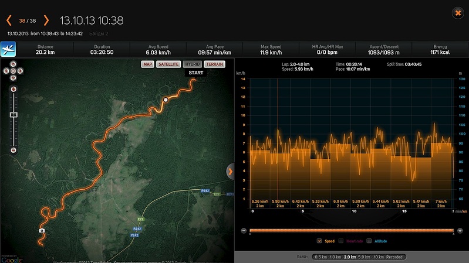The image size is (469, 263).
Task: Set lap scale to 10 km
Action: [379, 257]
